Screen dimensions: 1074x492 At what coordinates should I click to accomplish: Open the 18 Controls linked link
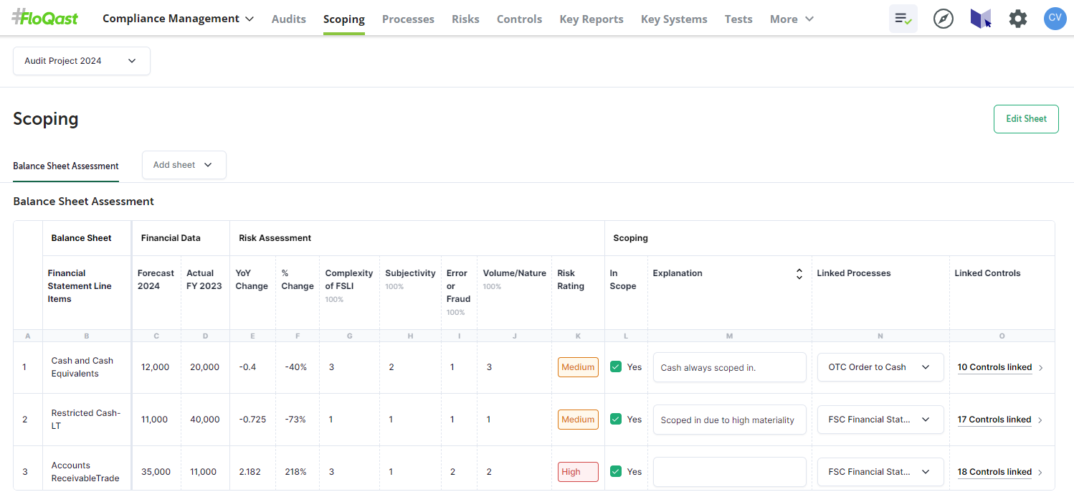click(994, 472)
